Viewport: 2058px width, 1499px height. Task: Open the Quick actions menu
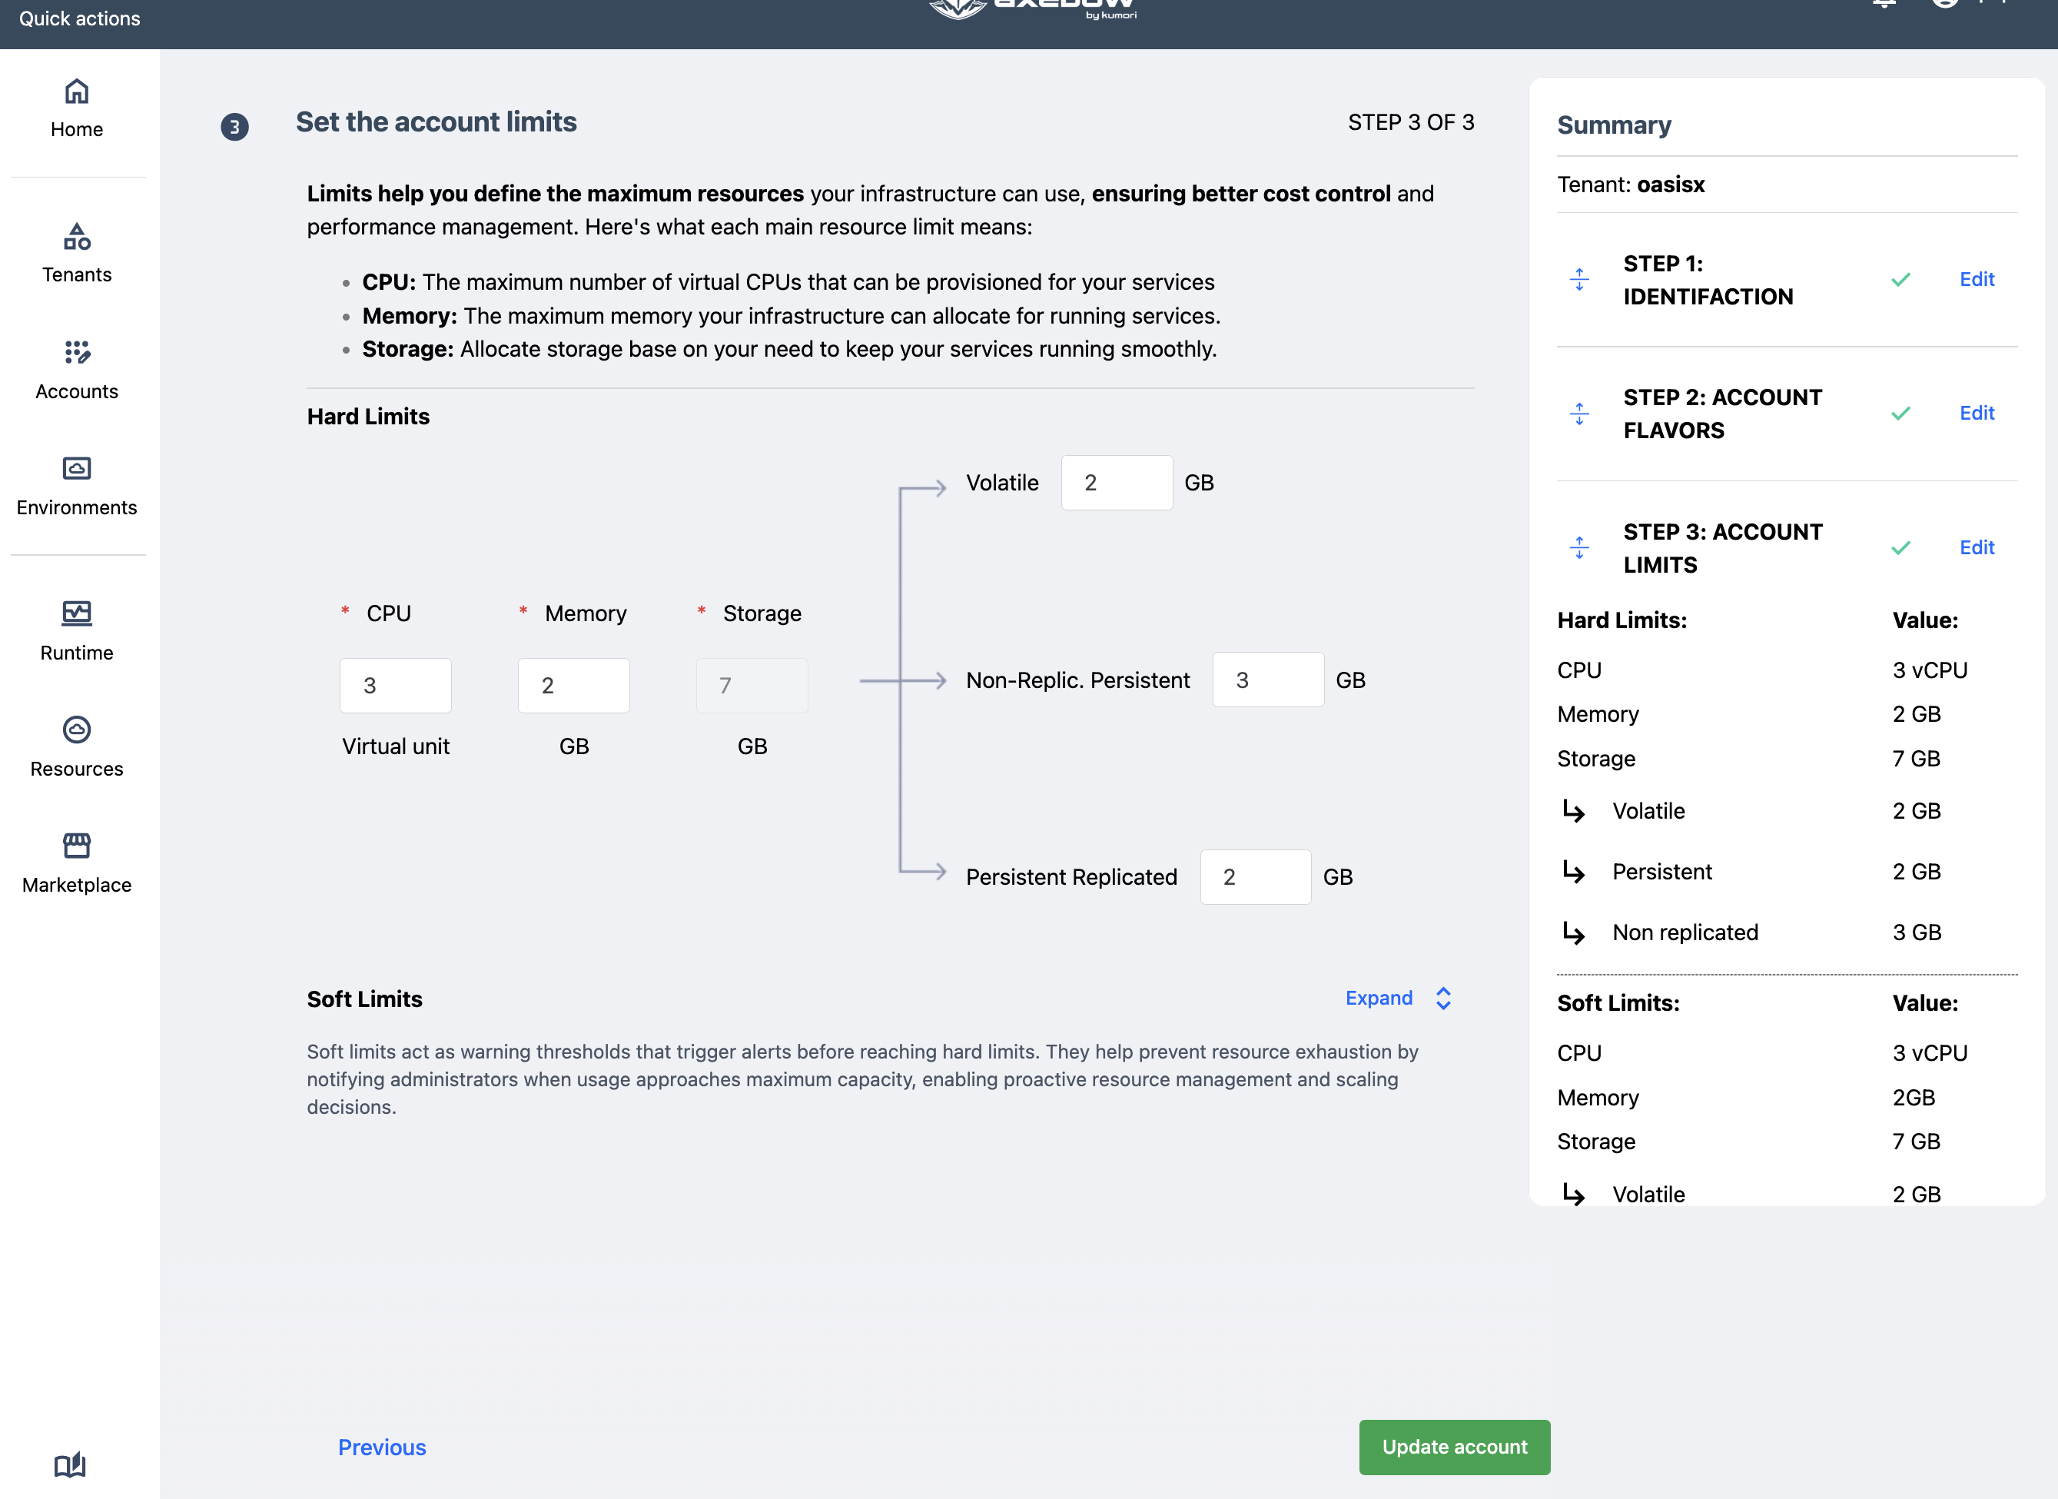click(x=80, y=19)
